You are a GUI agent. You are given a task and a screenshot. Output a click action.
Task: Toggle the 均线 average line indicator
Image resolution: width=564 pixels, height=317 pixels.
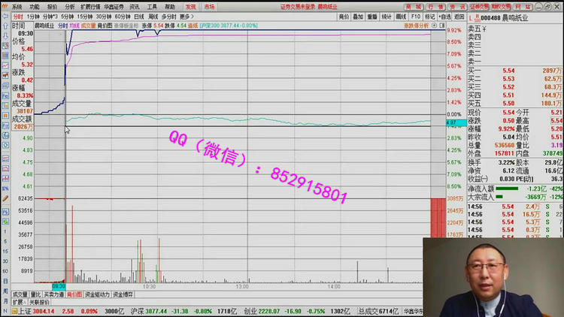pyautogui.click(x=74, y=25)
